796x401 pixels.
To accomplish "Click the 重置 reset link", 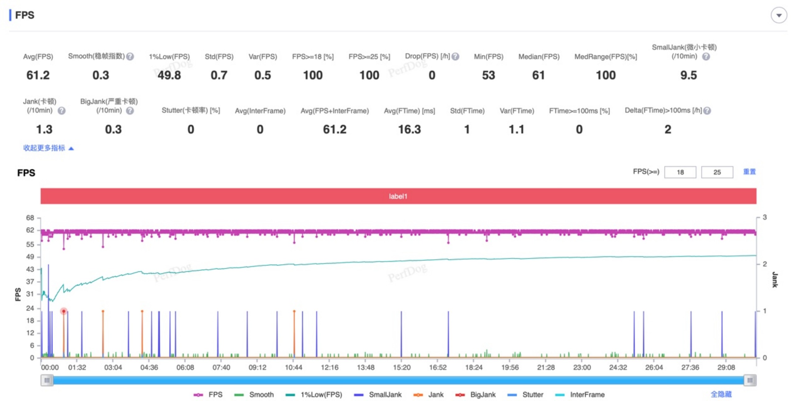I will pos(749,171).
